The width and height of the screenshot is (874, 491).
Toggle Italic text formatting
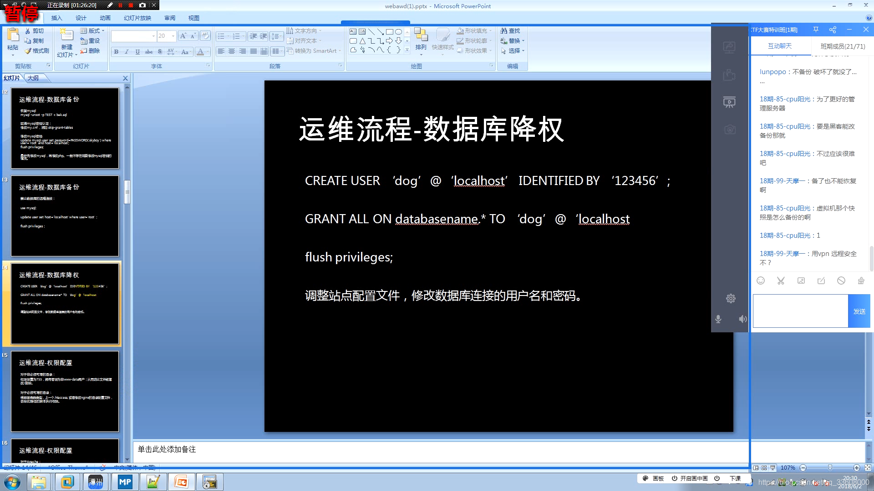pyautogui.click(x=127, y=52)
